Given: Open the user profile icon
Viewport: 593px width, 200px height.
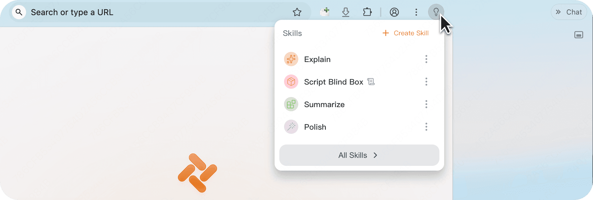Looking at the screenshot, I should 394,12.
